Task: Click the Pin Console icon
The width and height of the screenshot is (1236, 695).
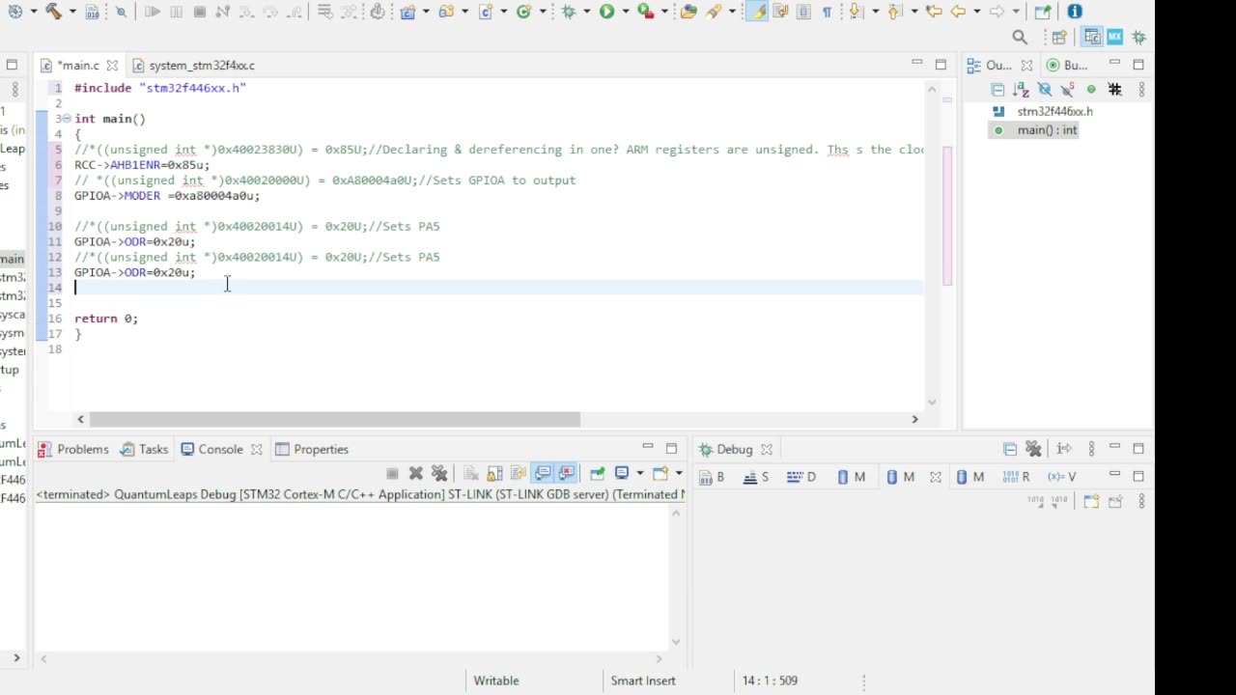Action: (x=597, y=473)
